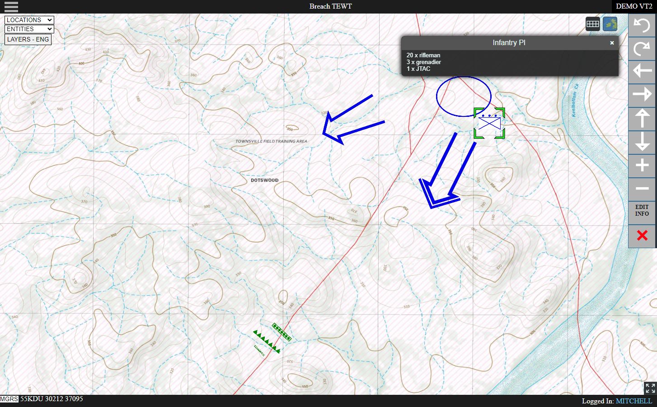657x407 pixels.
Task: Toggle fullscreen mode in the bottom corner
Action: pos(650,388)
